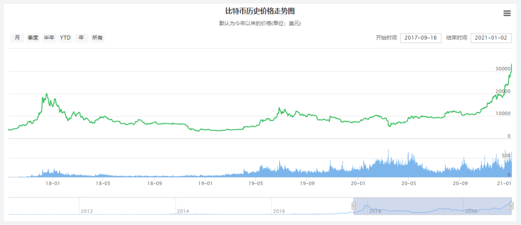521x225 pixels.
Task: Click the 2014 label in navigator
Action: point(183,211)
